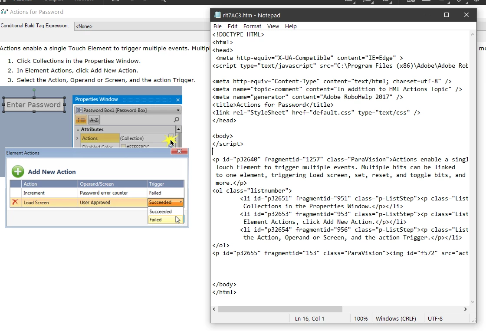The width and height of the screenshot is (486, 331).
Task: Click the UTF-8 encoding status entry
Action: point(435,318)
